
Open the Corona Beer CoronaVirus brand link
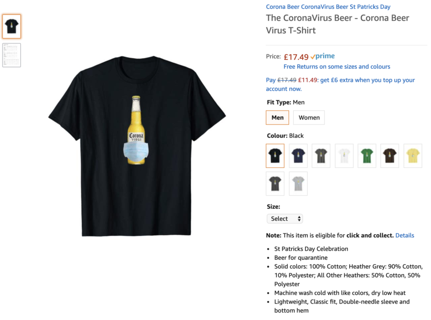tap(328, 6)
